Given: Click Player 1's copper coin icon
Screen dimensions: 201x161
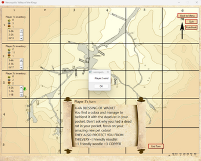Looking at the screenshot, I should tap(9, 27).
